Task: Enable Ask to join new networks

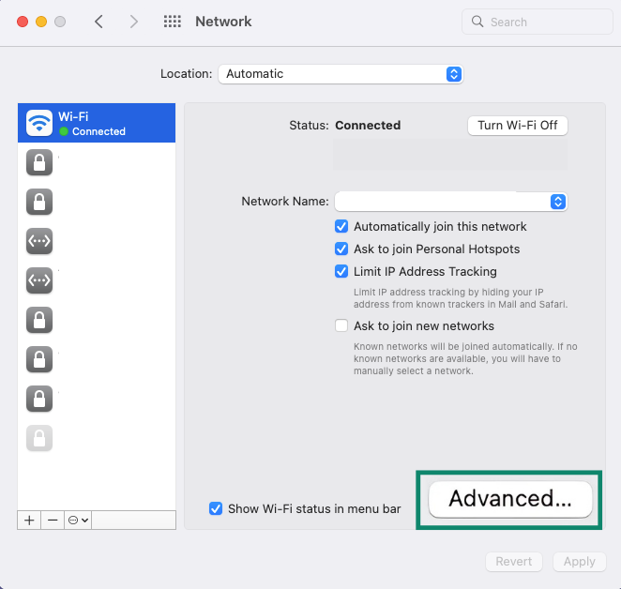Action: click(x=341, y=325)
